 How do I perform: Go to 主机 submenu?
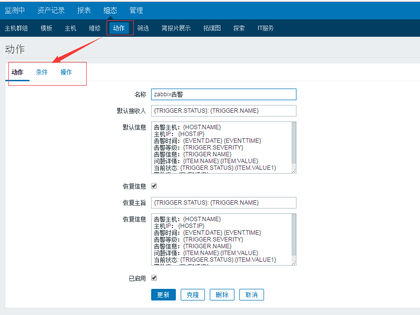[x=70, y=28]
